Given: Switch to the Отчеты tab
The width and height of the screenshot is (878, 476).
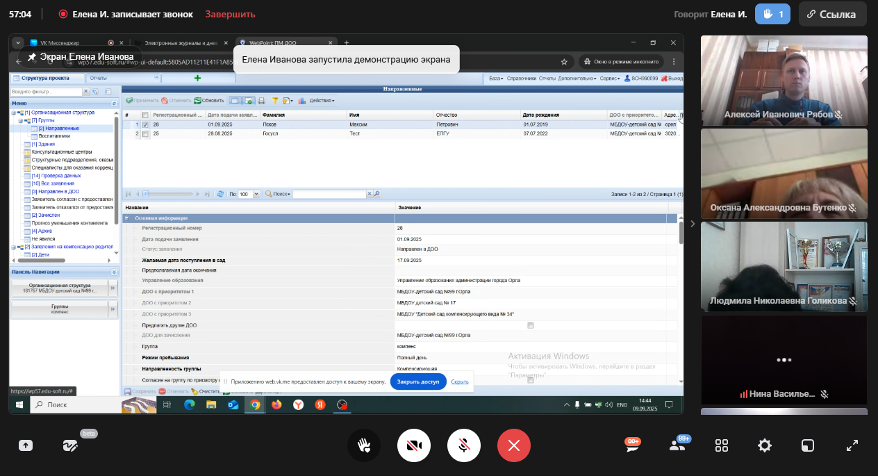Looking at the screenshot, I should pyautogui.click(x=98, y=78).
